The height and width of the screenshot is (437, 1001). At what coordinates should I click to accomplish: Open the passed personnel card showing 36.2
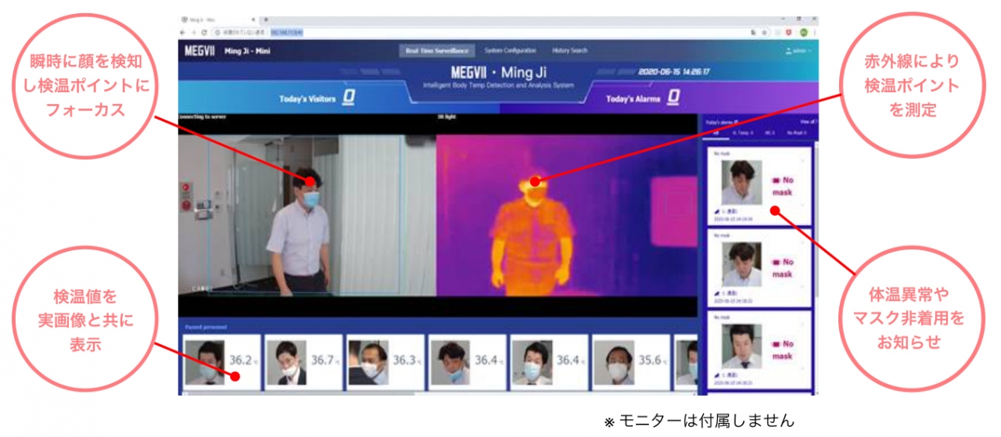click(x=220, y=361)
